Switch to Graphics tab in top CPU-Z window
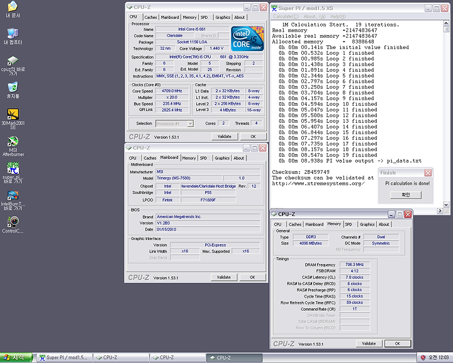Screen dimensions: 453x363 223,18
